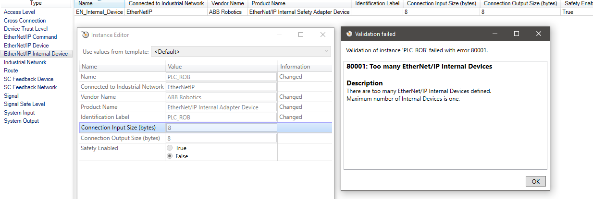Select EtherNet/IP Internal Device type

point(36,54)
